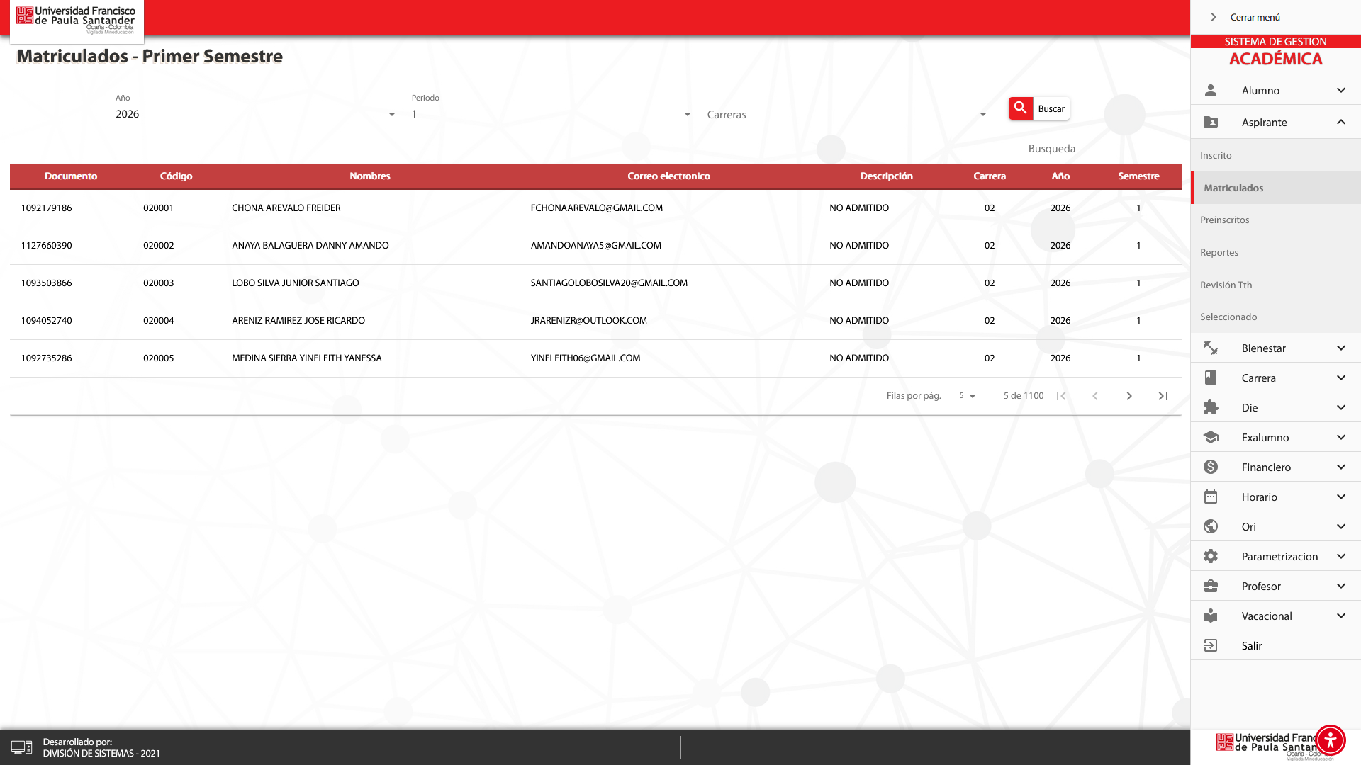Select Inscrito submenu item
This screenshot has height=765, width=1361.
pyautogui.click(x=1216, y=155)
